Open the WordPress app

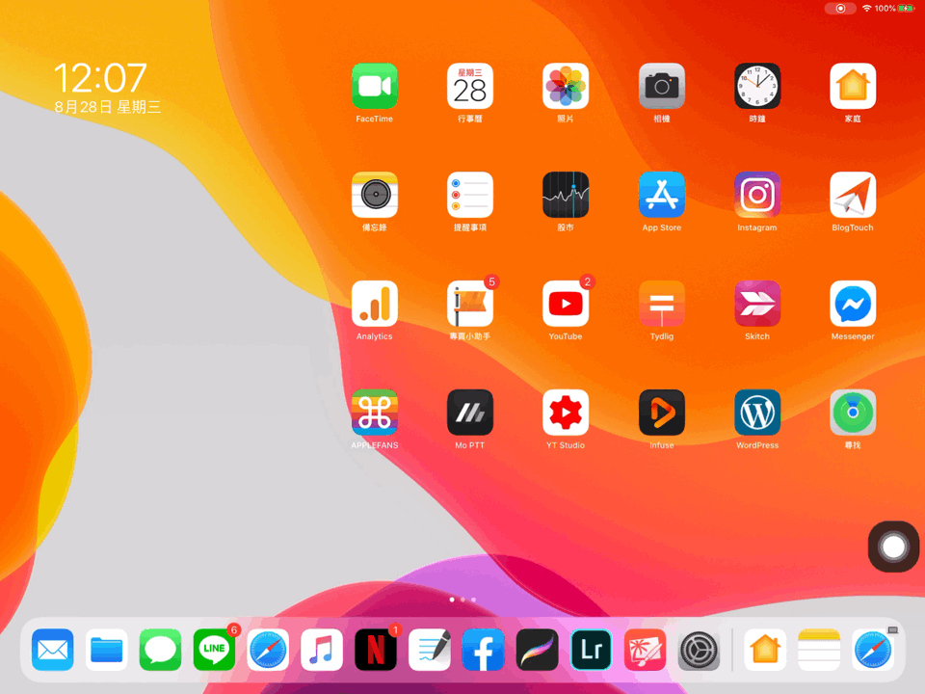[x=757, y=412]
